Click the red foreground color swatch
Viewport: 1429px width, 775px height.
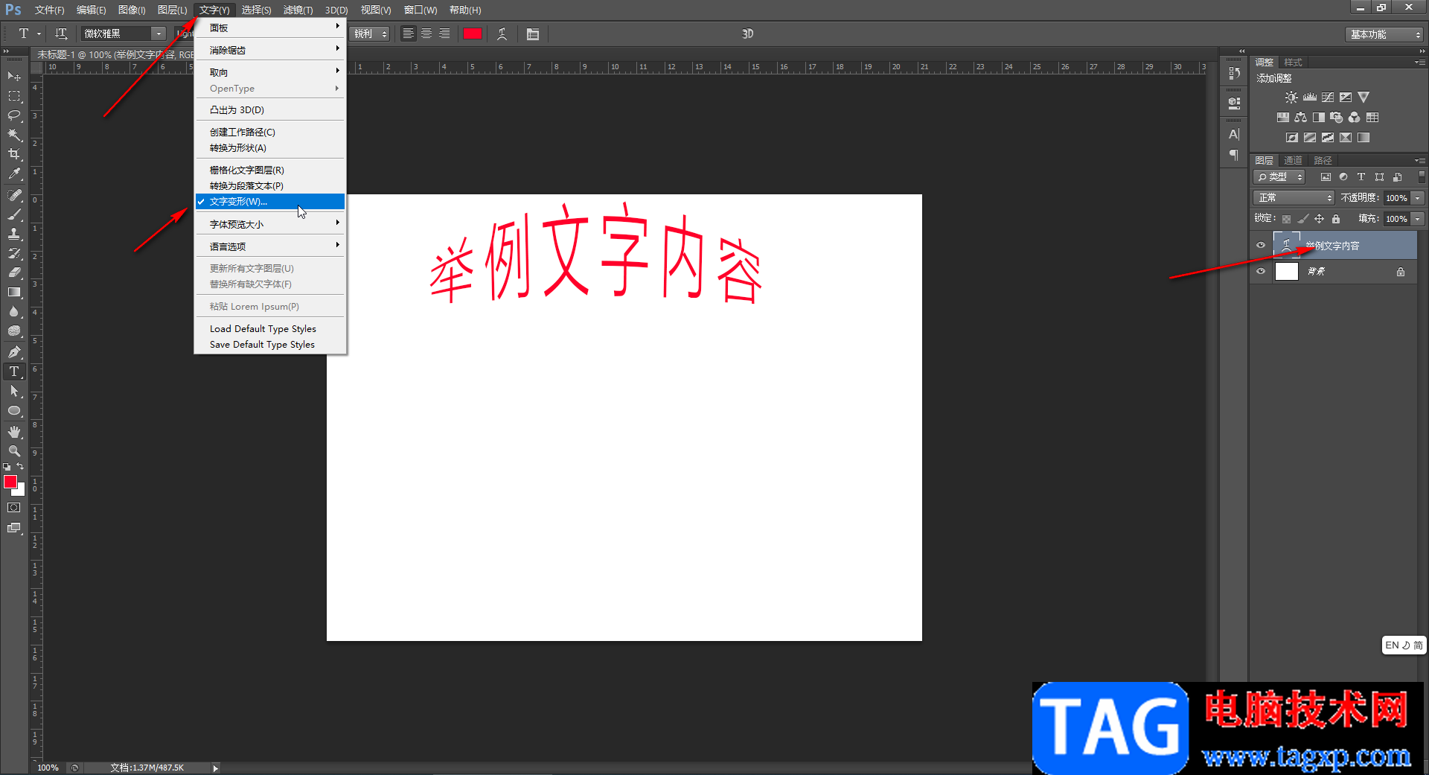(x=10, y=482)
